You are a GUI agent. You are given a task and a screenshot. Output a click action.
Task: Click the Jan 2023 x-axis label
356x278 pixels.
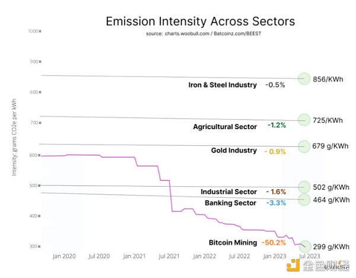point(274,256)
